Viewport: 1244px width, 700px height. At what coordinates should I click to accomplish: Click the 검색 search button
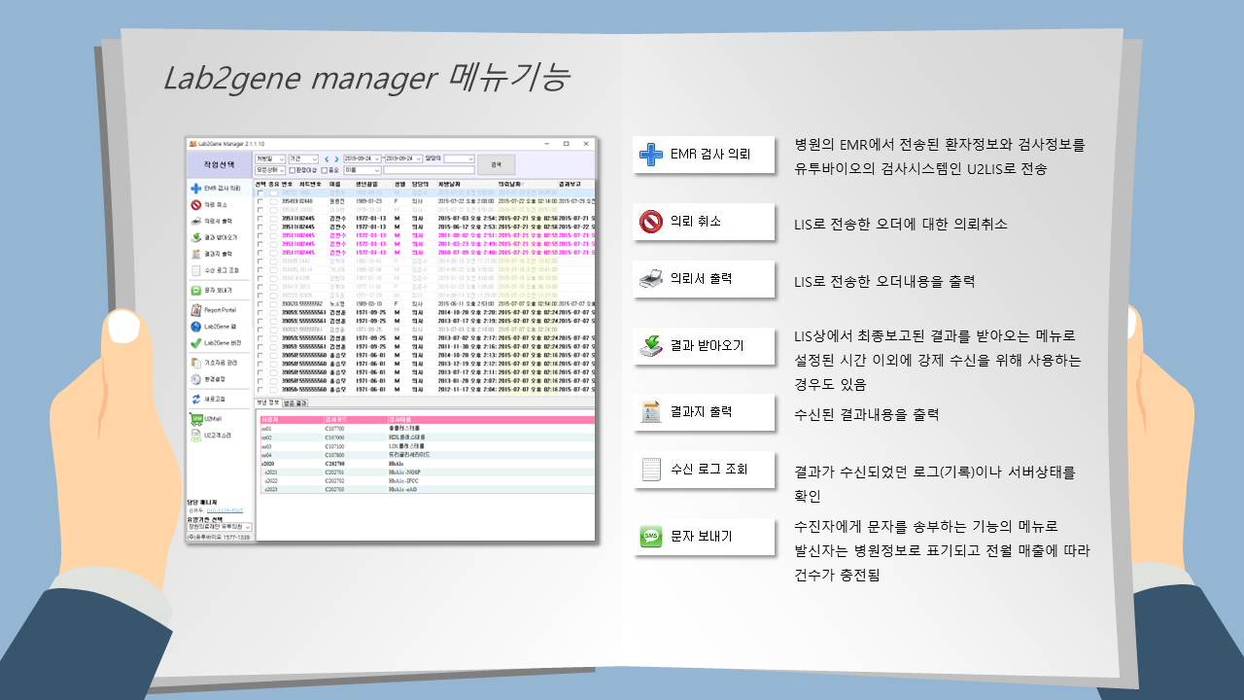click(x=496, y=164)
